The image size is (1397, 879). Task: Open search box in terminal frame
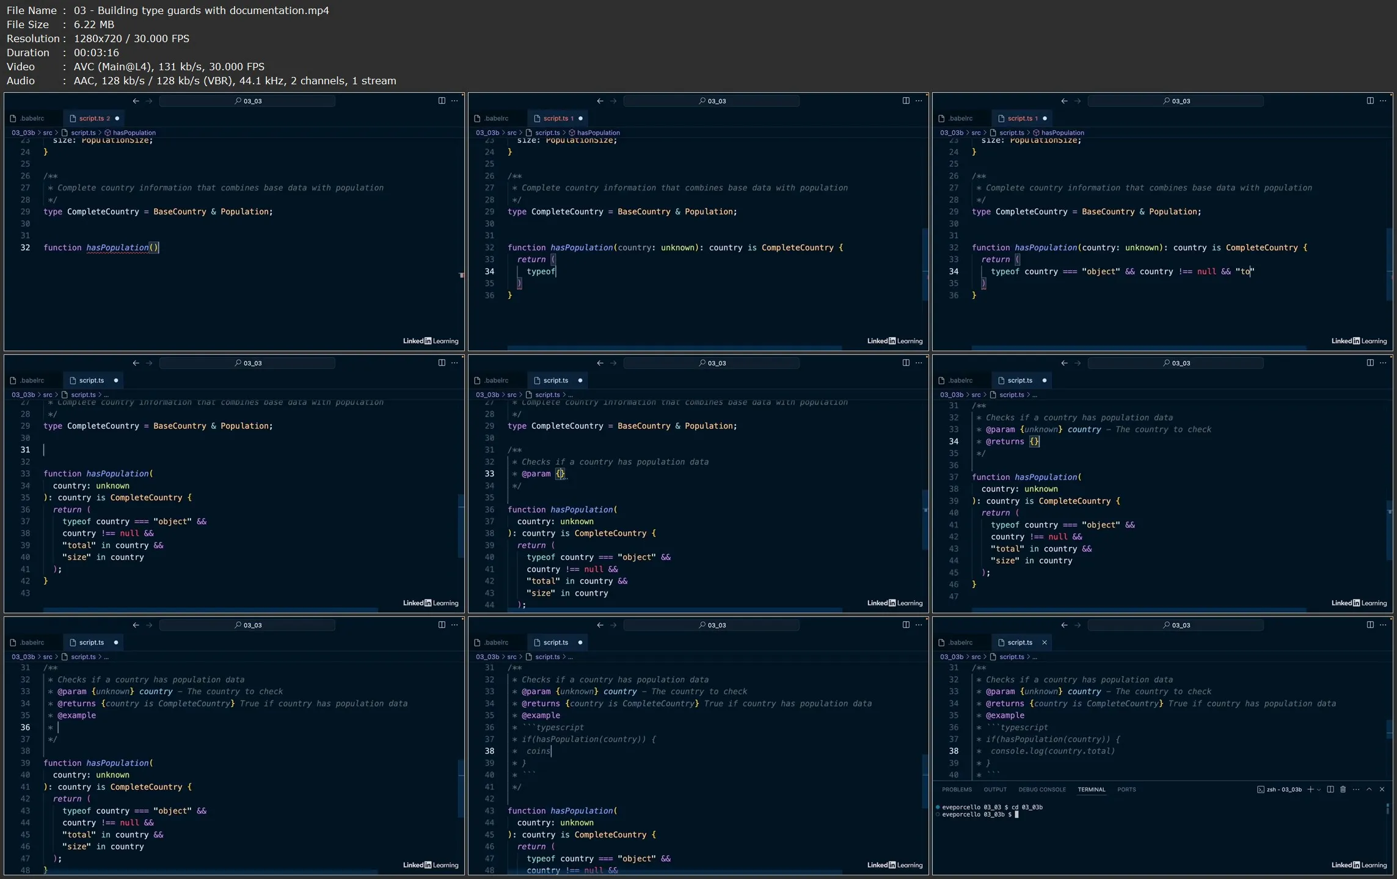(1175, 625)
